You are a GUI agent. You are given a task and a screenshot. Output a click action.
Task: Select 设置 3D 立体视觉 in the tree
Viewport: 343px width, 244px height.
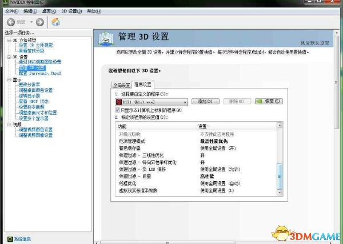point(35,45)
